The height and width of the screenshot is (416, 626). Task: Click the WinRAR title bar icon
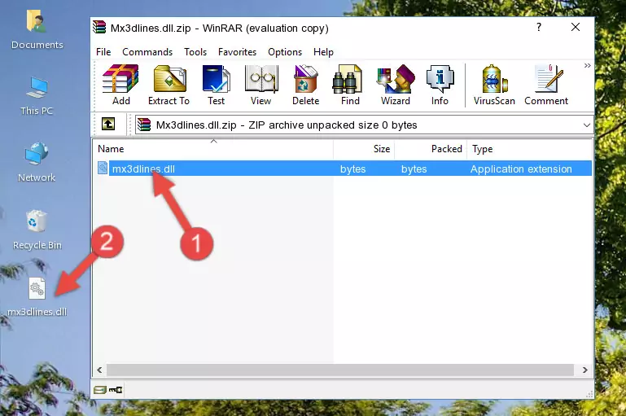[x=100, y=27]
